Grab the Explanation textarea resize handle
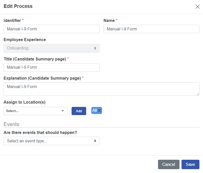The width and height of the screenshot is (203, 173). point(198,94)
